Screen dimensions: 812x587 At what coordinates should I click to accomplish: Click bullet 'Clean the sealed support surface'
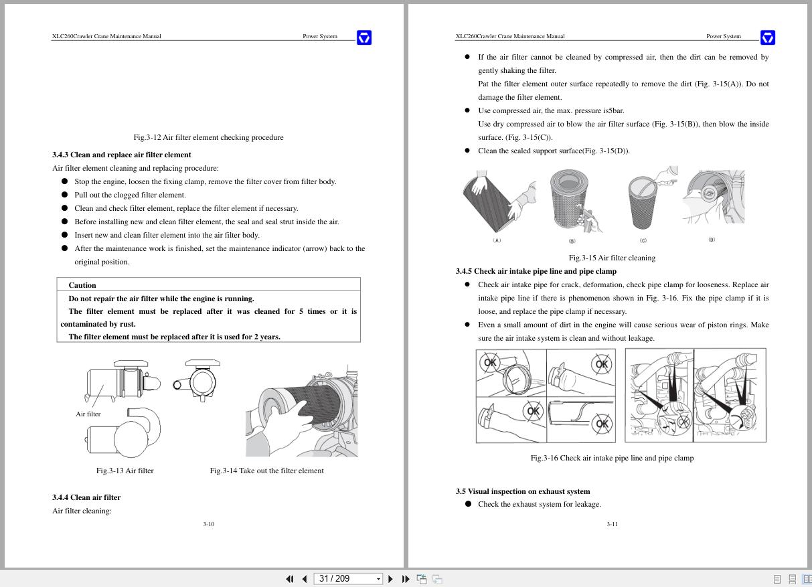[554, 151]
